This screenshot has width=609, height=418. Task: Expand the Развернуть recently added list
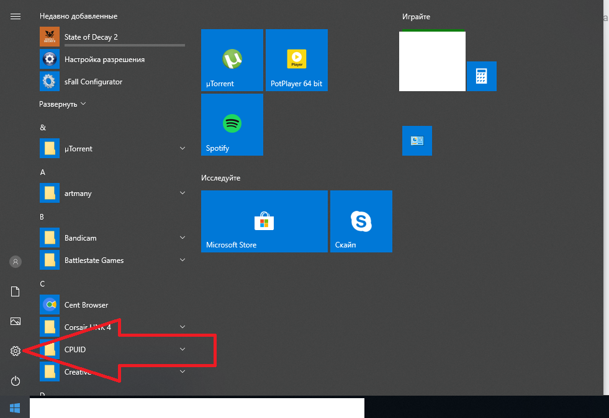[63, 104]
